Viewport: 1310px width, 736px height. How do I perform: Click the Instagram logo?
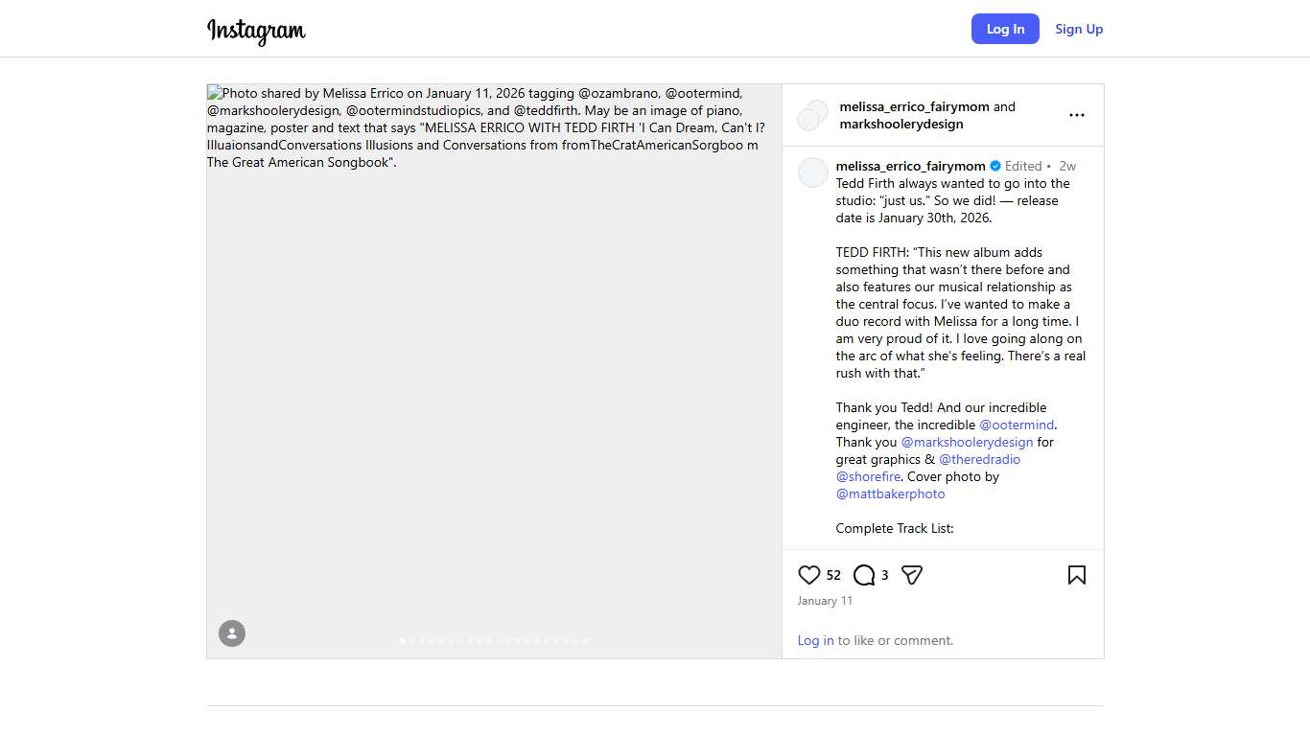tap(256, 31)
